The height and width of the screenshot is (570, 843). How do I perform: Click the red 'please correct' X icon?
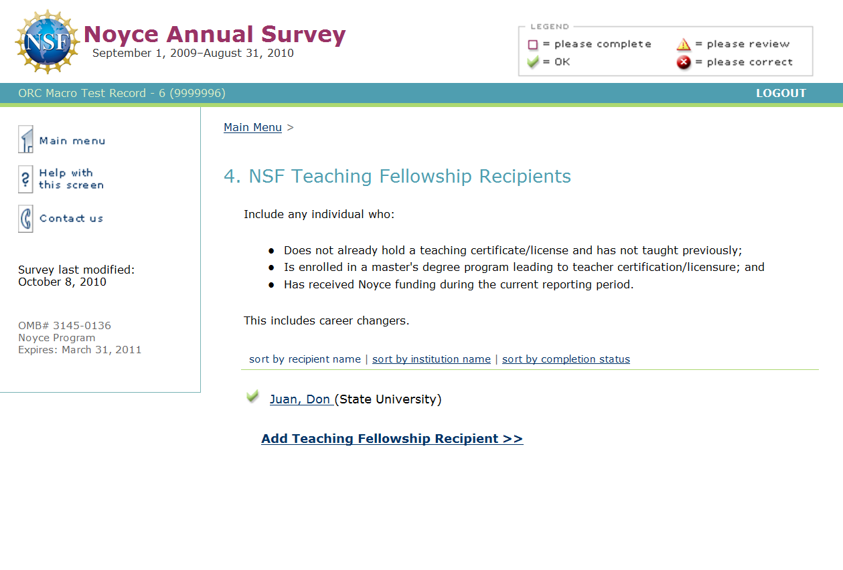coord(683,63)
